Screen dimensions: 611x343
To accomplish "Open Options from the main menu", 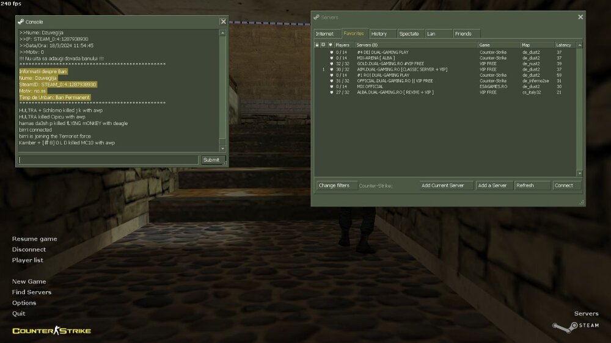I will [24, 303].
